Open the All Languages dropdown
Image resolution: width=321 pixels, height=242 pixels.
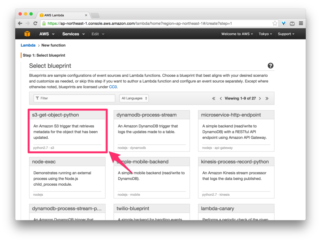[x=134, y=98]
